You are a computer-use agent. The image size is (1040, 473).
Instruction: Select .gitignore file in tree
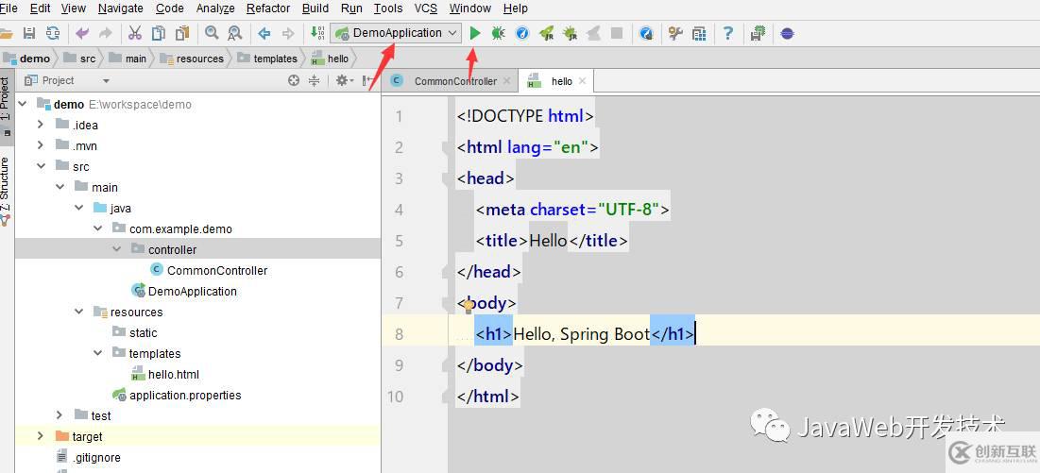pyautogui.click(x=96, y=457)
